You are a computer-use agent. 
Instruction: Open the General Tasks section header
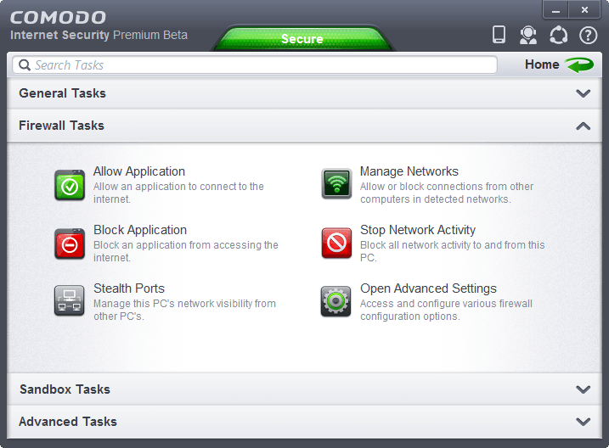(x=304, y=93)
